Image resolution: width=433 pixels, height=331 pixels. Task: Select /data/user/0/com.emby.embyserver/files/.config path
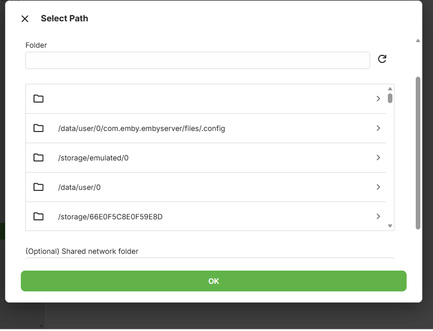pos(142,128)
